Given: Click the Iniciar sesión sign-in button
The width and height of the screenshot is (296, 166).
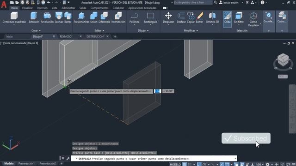Looking at the screenshot, I should pyautogui.click(x=229, y=2).
